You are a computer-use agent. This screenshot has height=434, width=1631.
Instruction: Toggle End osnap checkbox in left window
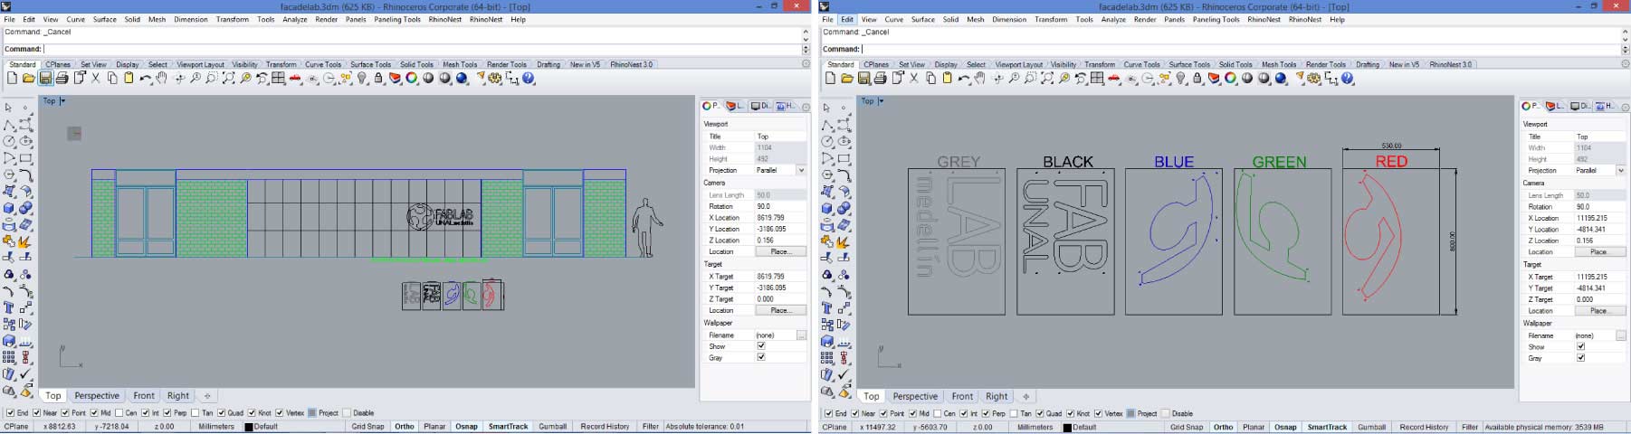(8, 413)
